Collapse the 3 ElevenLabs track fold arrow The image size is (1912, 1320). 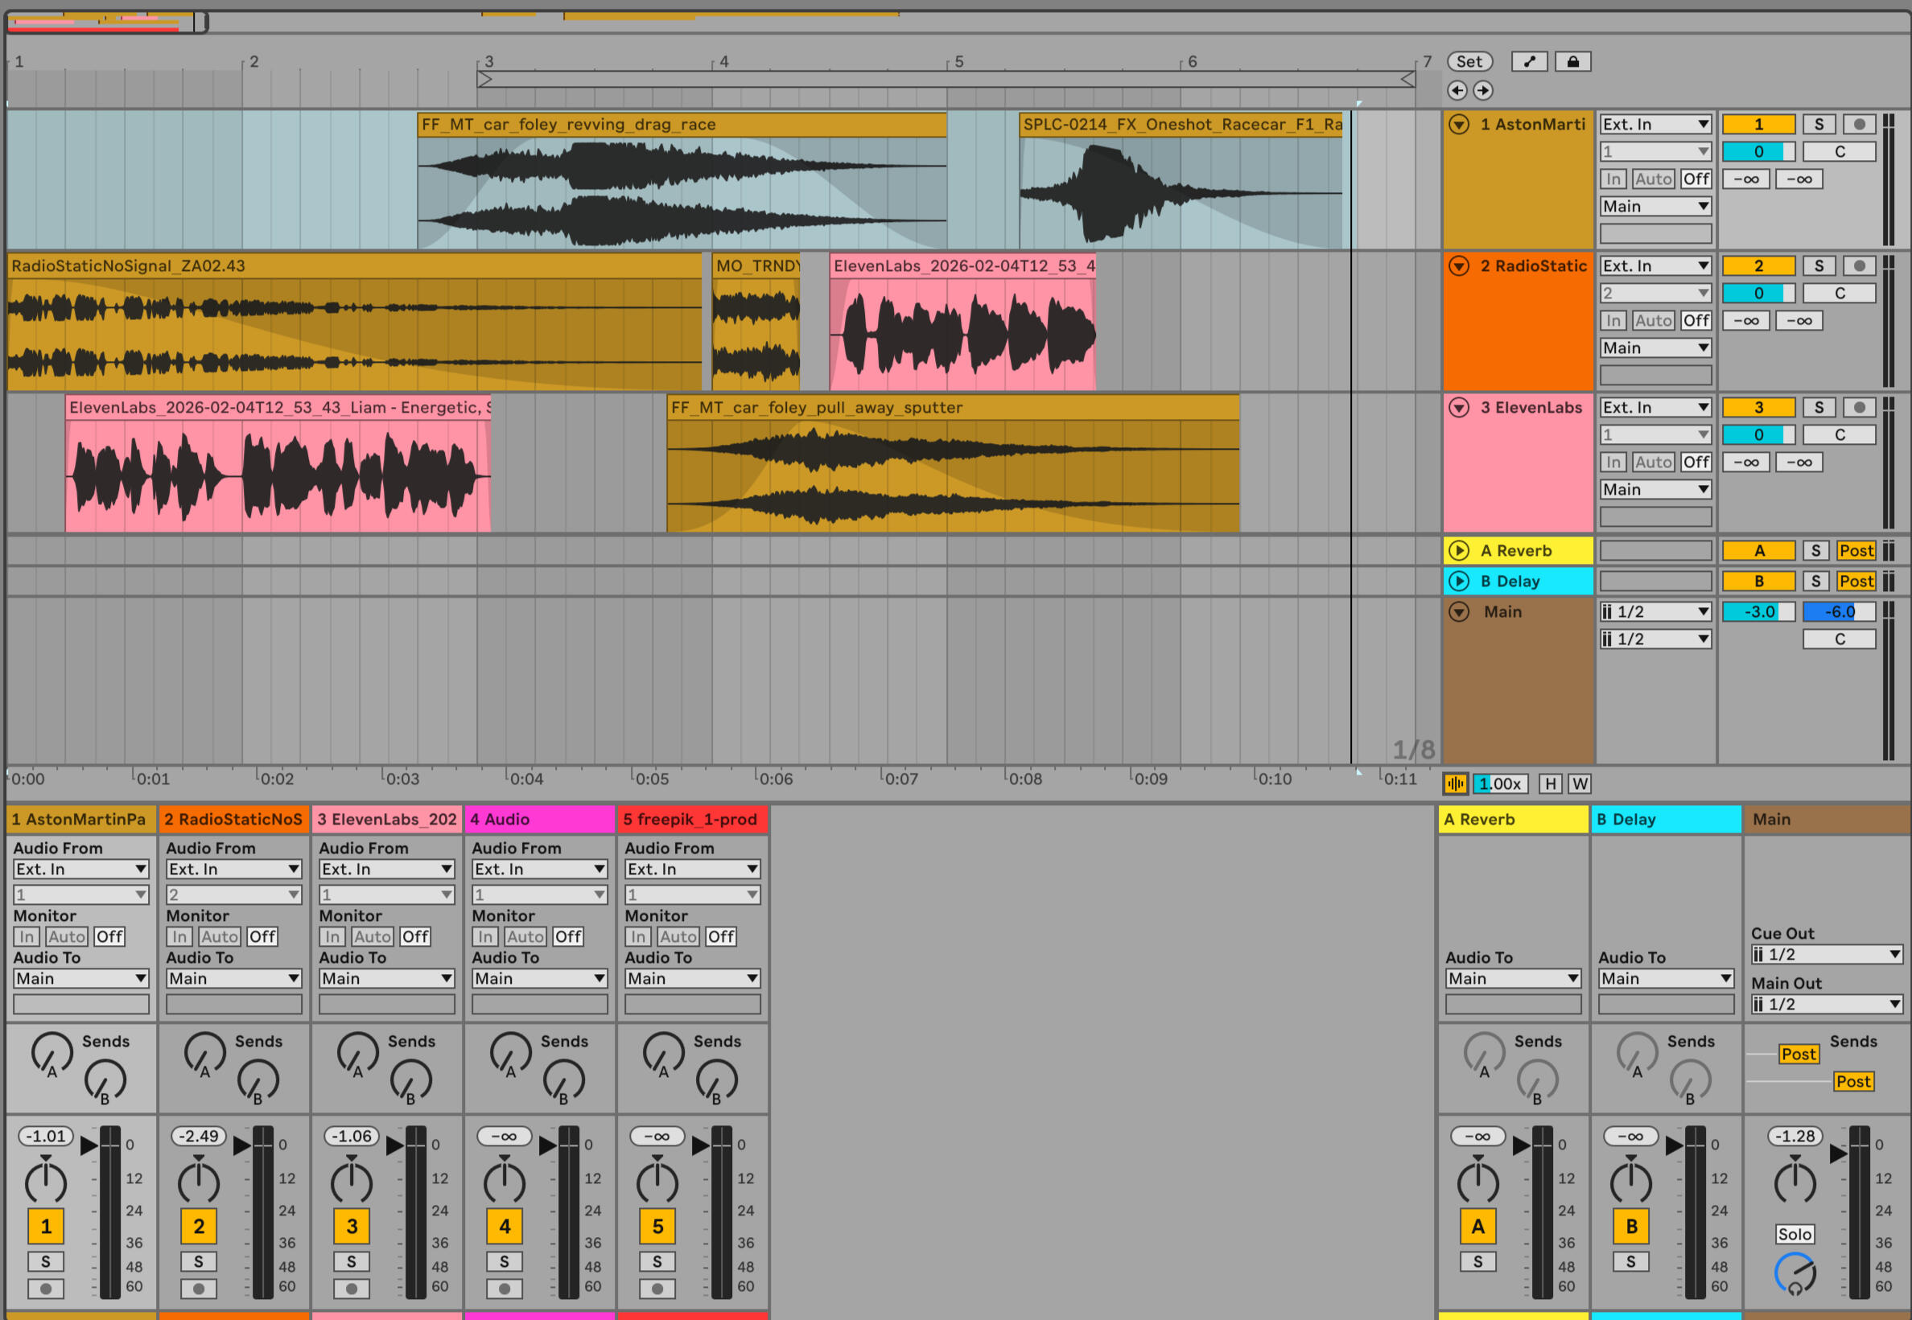tap(1459, 407)
